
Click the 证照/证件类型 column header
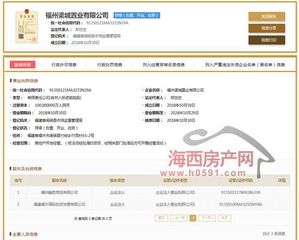[175, 180]
